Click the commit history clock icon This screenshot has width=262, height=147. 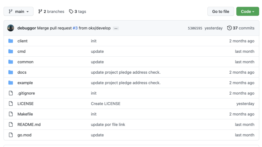(229, 28)
